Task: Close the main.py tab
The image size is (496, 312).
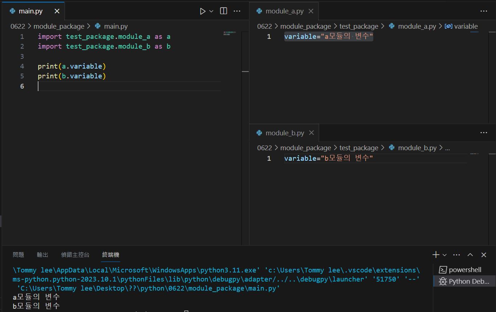Action: [x=57, y=11]
